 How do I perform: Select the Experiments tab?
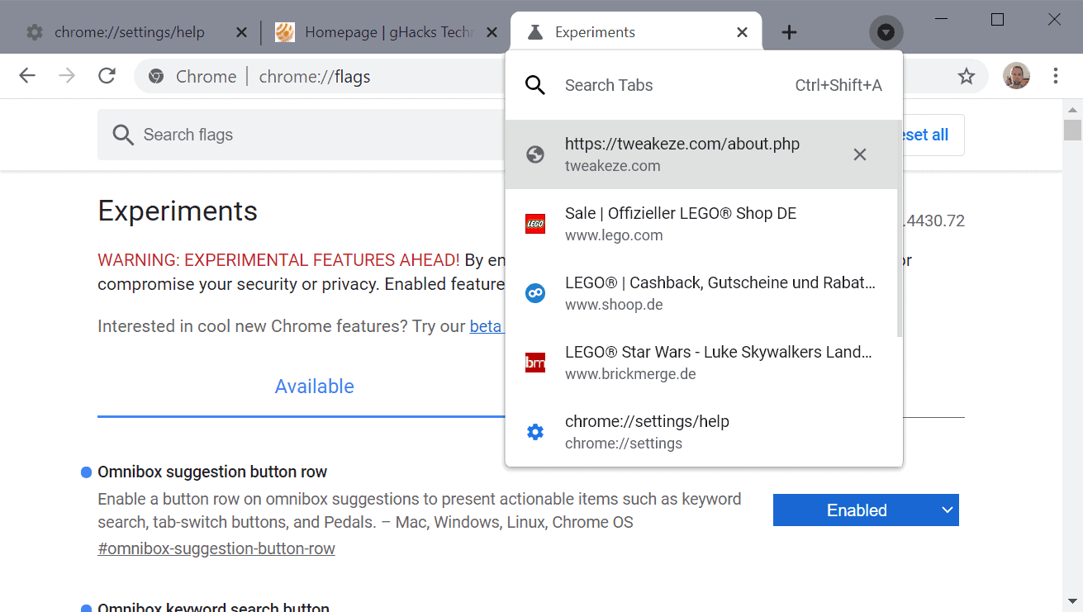[636, 32]
